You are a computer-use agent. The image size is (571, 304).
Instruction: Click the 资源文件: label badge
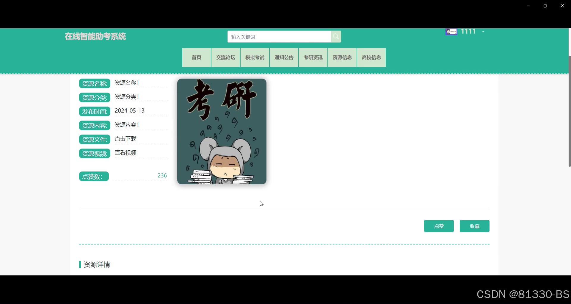point(95,139)
